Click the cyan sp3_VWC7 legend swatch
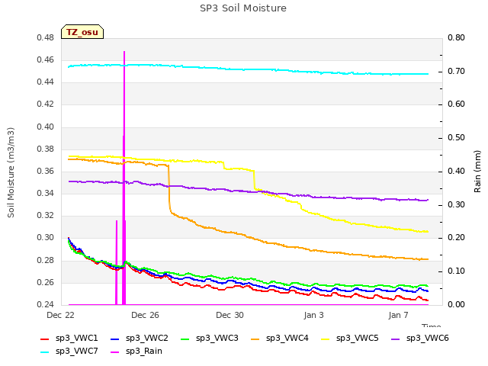488x366 pixels. click(45, 352)
